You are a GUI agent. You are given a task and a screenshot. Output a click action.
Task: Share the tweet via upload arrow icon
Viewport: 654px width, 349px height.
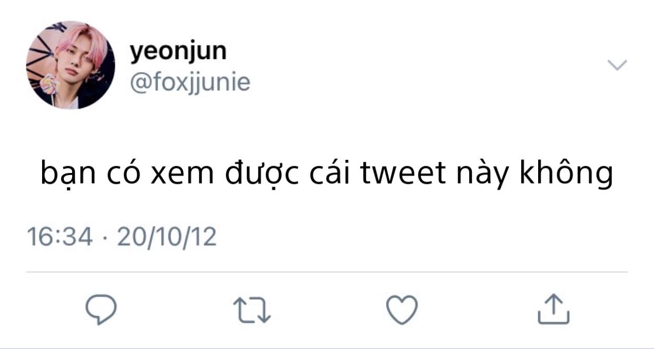pos(553,309)
